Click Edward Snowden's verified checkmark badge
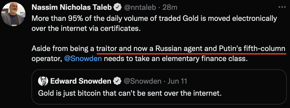 coord(117,81)
